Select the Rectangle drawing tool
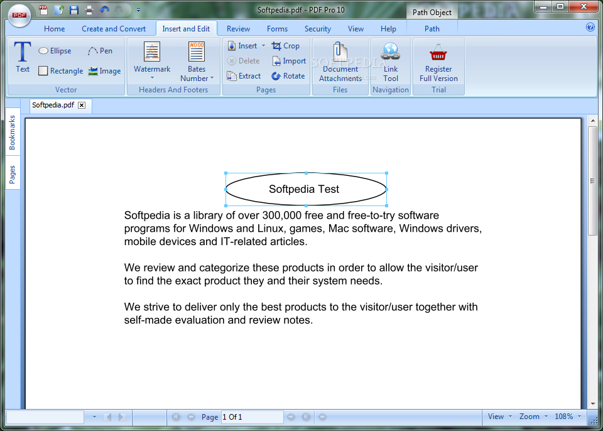603x431 pixels. click(61, 71)
